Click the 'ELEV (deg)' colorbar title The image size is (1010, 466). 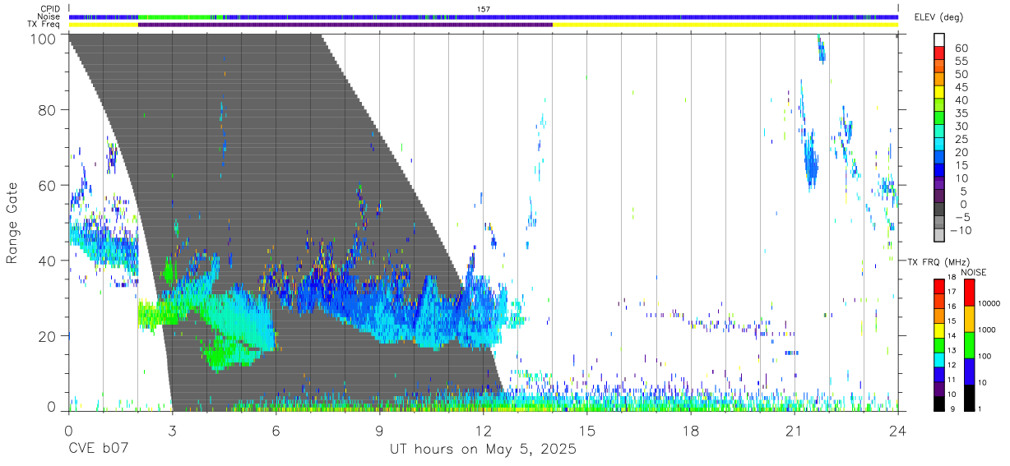(938, 17)
